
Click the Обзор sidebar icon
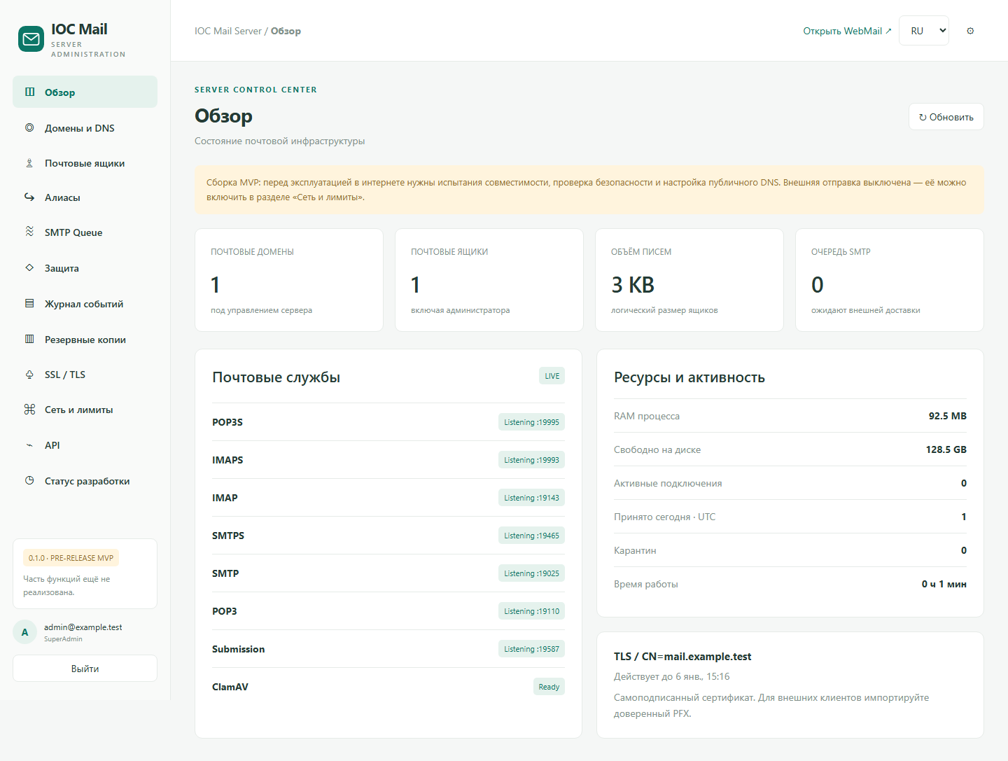29,92
